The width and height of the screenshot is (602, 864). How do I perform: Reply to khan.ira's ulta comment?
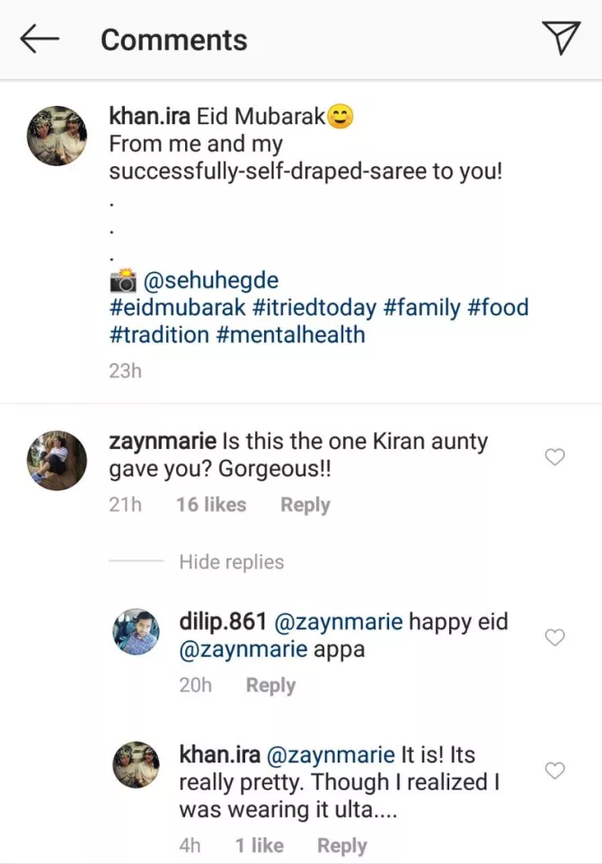click(x=341, y=846)
